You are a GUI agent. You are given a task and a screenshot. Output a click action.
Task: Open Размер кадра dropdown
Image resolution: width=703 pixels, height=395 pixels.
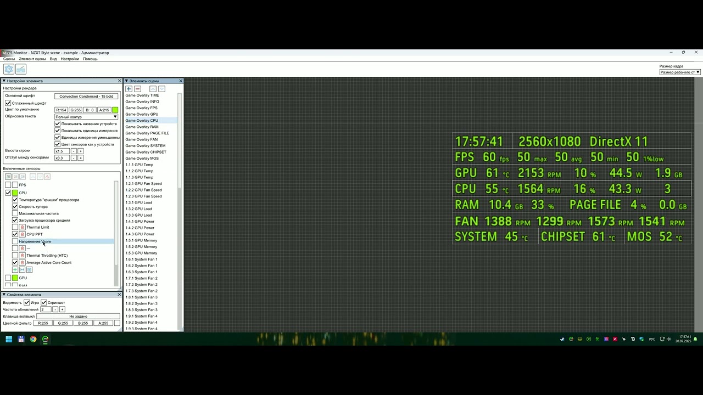pyautogui.click(x=680, y=72)
